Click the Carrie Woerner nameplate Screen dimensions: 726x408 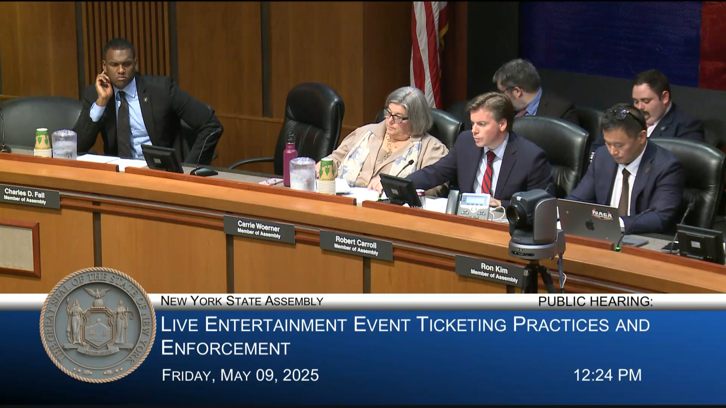[x=259, y=230]
